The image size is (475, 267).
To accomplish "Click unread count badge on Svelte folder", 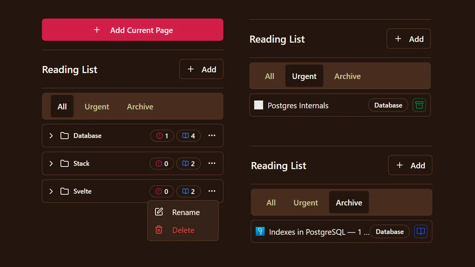I will pyautogui.click(x=189, y=191).
